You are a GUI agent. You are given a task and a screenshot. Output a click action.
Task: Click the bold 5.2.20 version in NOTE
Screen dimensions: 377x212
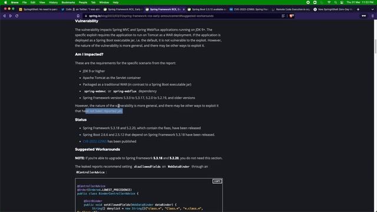(174, 158)
